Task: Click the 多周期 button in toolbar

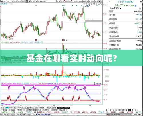Action: pyautogui.click(x=40, y=1)
